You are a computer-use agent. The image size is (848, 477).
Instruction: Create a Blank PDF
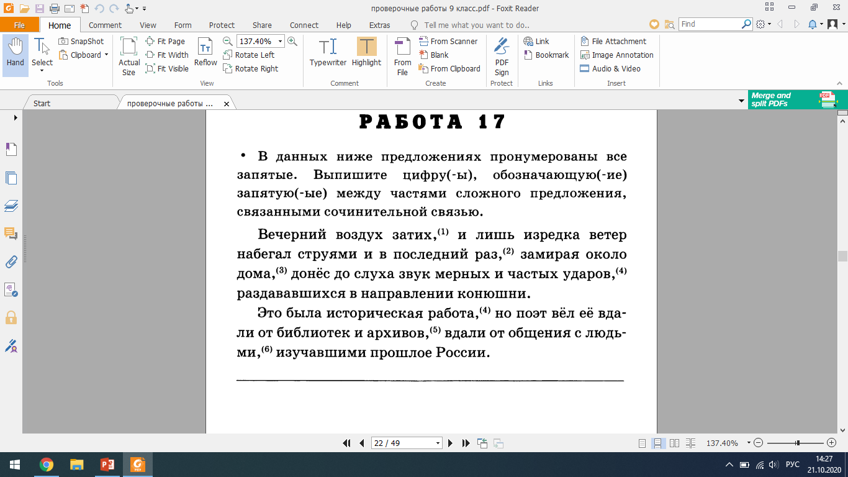(x=433, y=55)
